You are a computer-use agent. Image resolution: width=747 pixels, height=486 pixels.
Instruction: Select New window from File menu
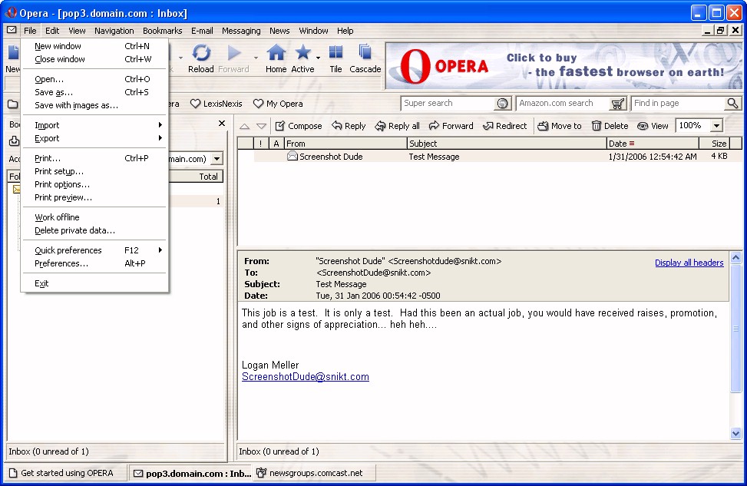94,46
